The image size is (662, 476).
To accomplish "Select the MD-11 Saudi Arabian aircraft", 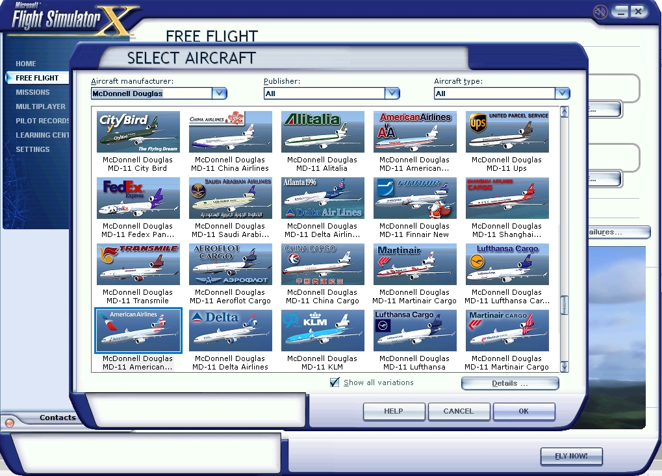I will (230, 198).
